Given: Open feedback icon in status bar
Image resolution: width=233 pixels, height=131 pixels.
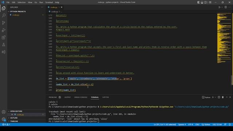Looking at the screenshot, I should pos(225,124).
